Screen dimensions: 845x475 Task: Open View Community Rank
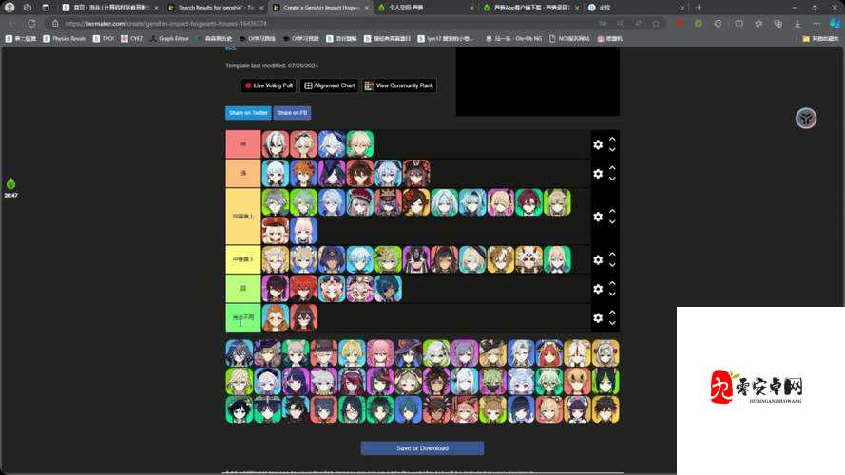tap(399, 85)
